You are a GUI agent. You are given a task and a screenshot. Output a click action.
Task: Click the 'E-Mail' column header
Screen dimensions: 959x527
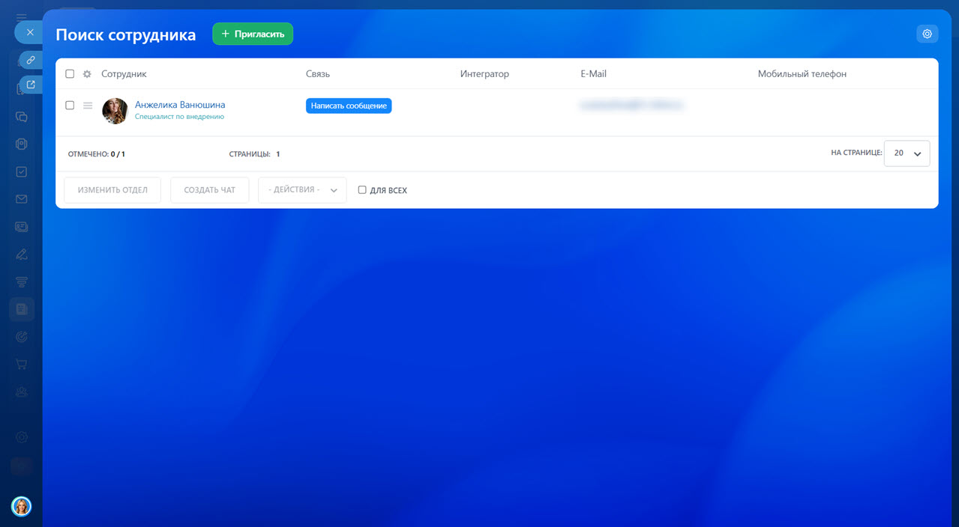593,74
